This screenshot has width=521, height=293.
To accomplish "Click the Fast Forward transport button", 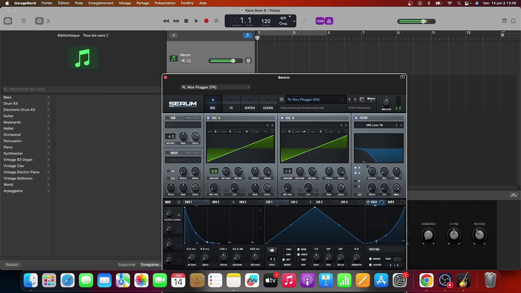I will point(176,21).
